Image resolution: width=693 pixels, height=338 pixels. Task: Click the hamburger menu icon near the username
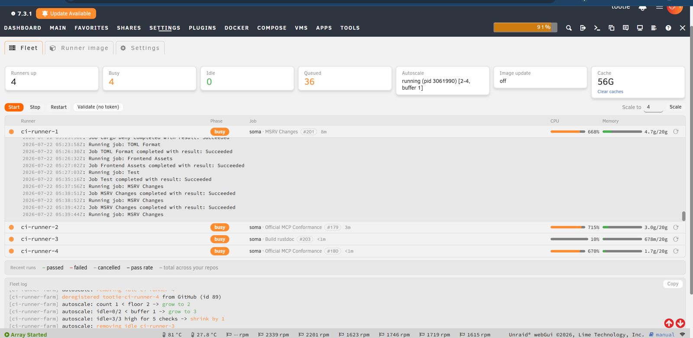point(659,7)
